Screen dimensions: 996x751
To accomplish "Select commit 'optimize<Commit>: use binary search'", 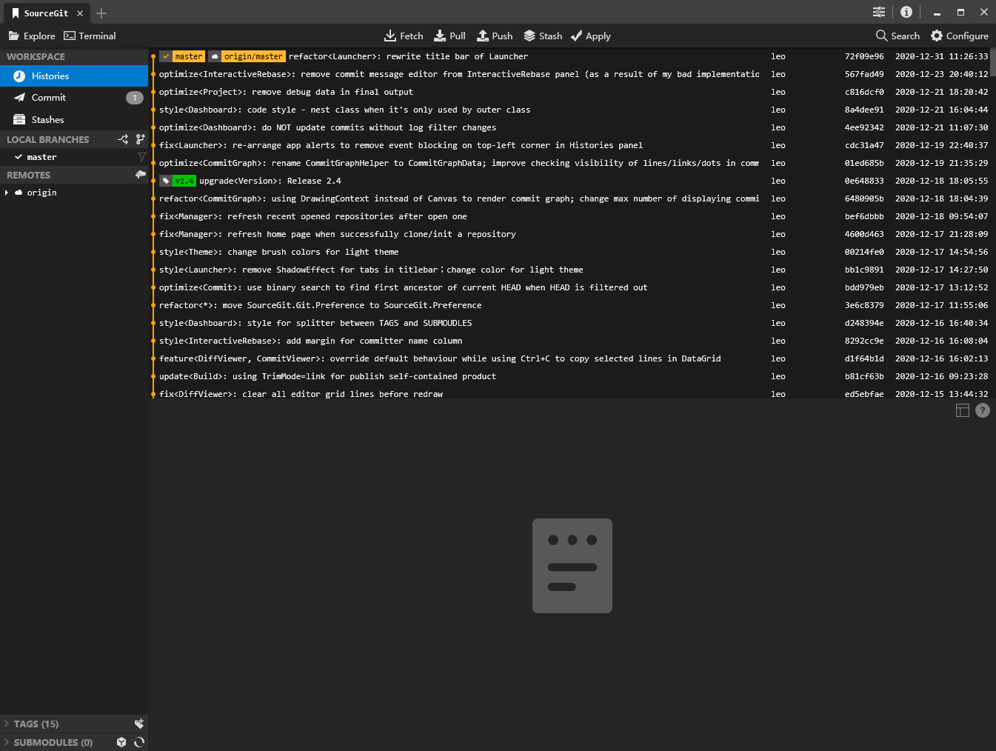I will click(570, 287).
